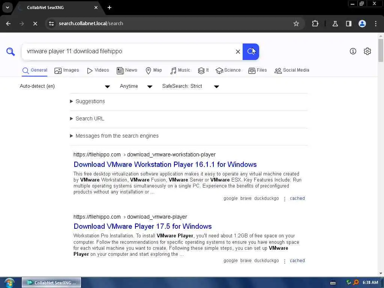
Task: Open Chrome Labs flask icon
Action: [x=335, y=24]
